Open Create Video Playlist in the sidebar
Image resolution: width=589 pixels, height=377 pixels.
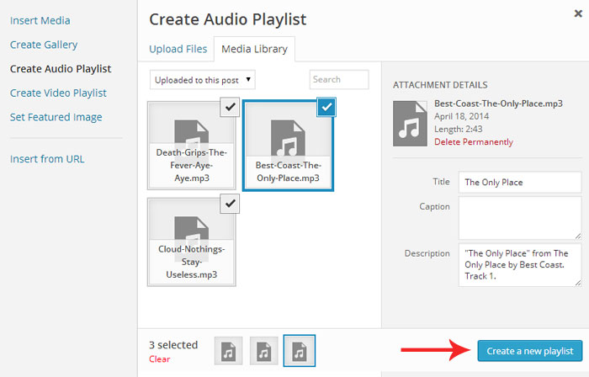click(x=59, y=93)
